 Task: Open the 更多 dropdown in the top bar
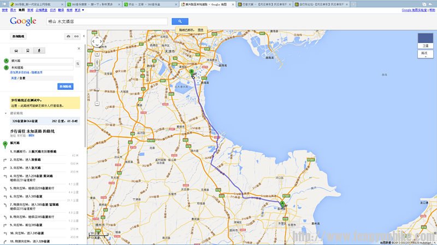coord(79,10)
